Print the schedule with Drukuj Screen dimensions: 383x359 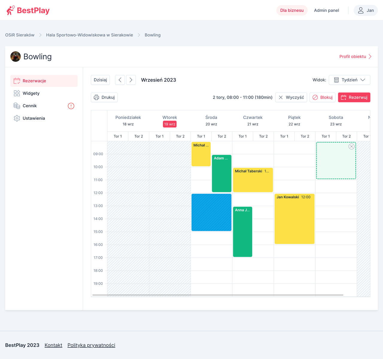pos(104,97)
